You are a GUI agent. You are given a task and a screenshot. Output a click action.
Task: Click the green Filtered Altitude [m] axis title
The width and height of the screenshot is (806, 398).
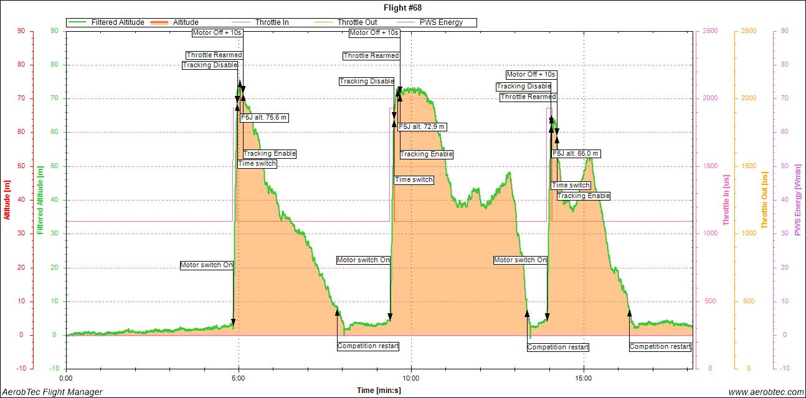tap(40, 199)
